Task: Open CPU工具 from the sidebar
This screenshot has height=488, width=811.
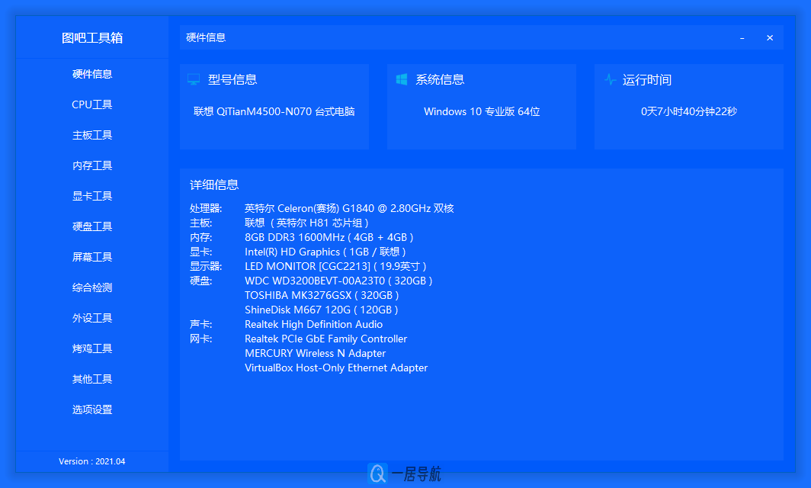Action: click(91, 104)
